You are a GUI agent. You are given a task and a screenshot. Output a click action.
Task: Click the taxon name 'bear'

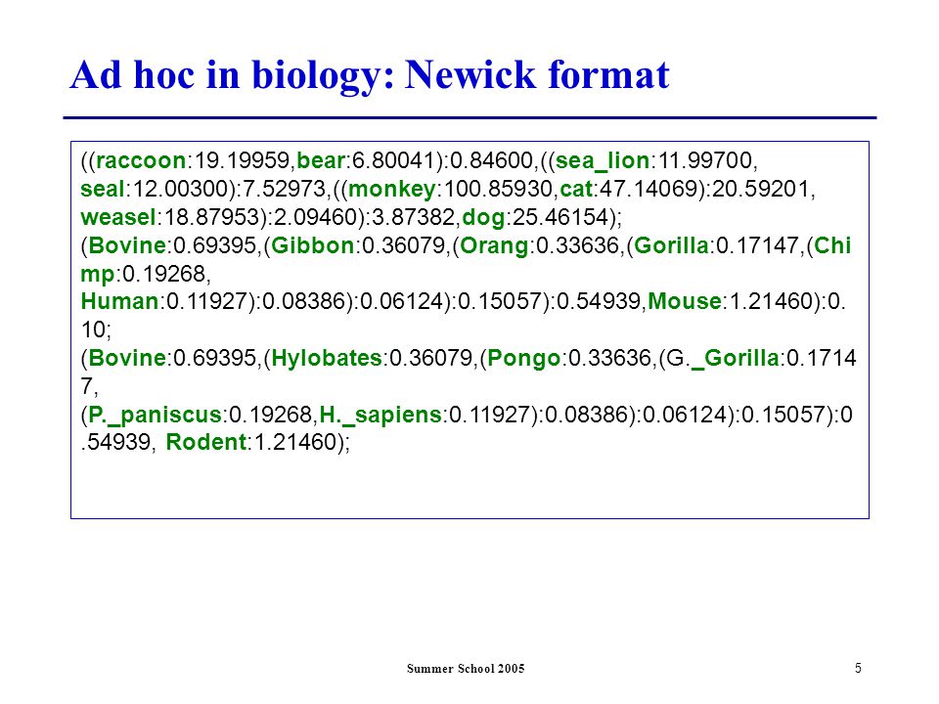tap(321, 161)
